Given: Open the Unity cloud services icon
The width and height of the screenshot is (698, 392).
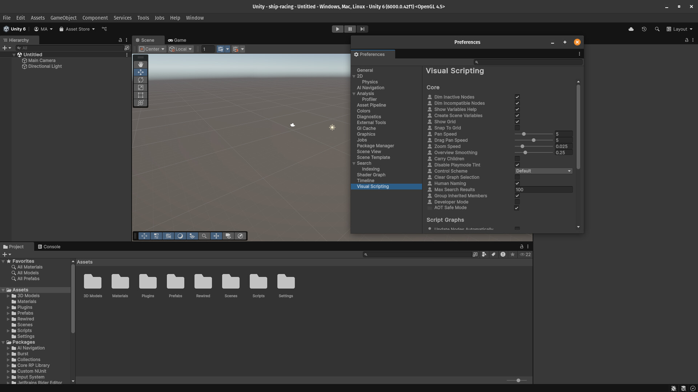Looking at the screenshot, I should coord(631,29).
